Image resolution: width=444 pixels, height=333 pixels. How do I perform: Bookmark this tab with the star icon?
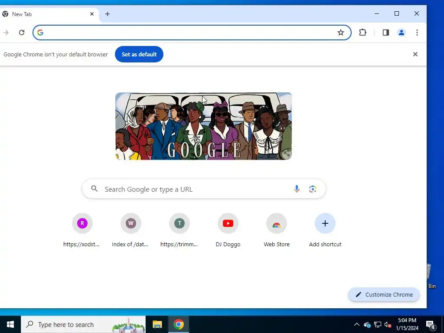coord(341,33)
